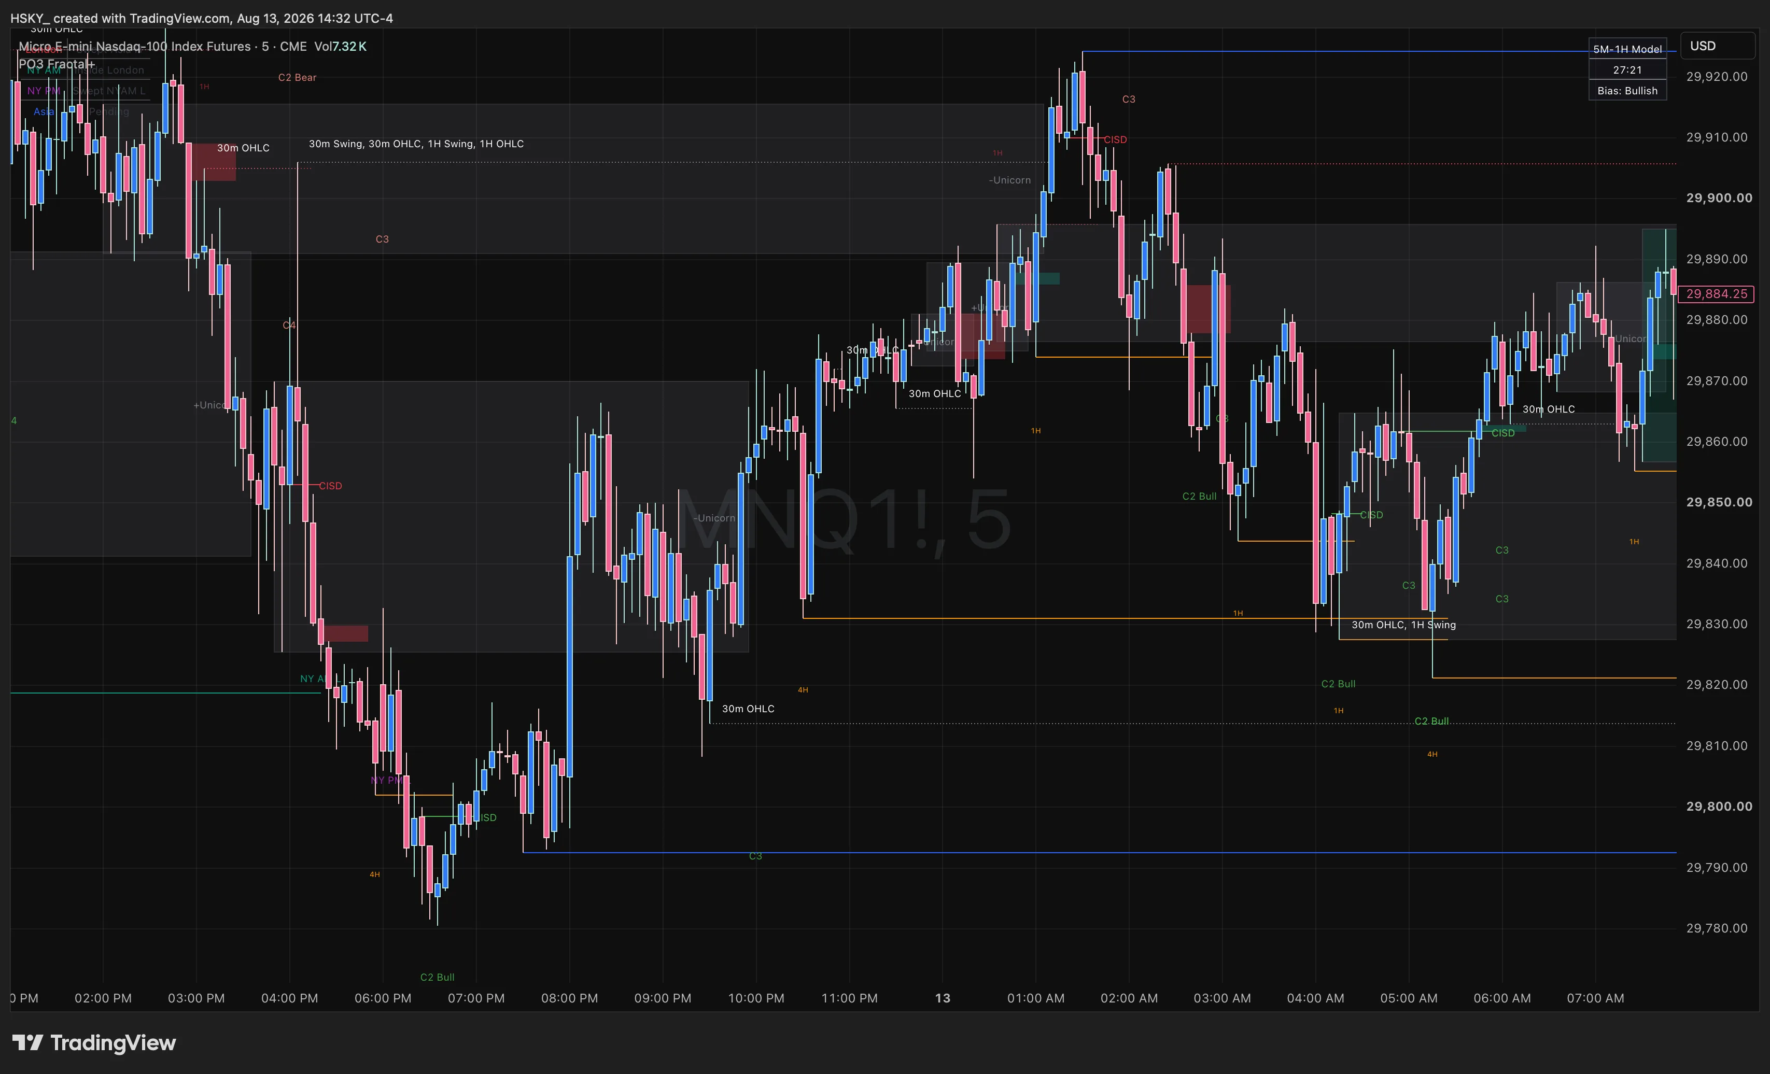Image resolution: width=1770 pixels, height=1074 pixels.
Task: Click the 04:00 PM time axis label
Action: [289, 998]
